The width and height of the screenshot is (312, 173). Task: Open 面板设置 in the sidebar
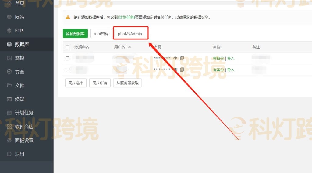[x=27, y=140]
